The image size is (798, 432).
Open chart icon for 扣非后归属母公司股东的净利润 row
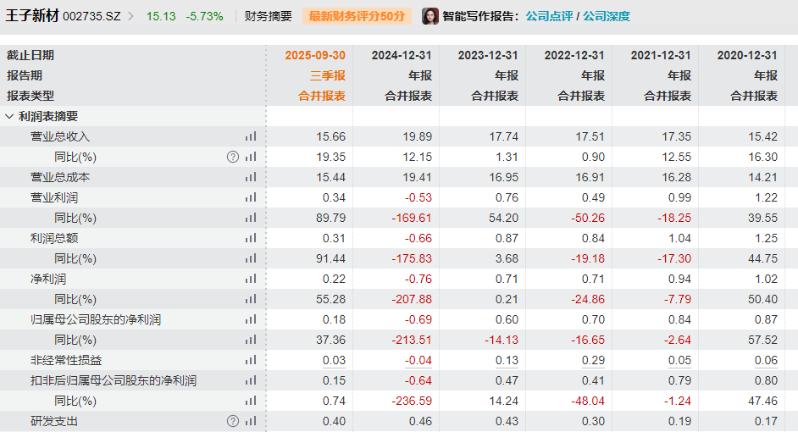(x=251, y=380)
